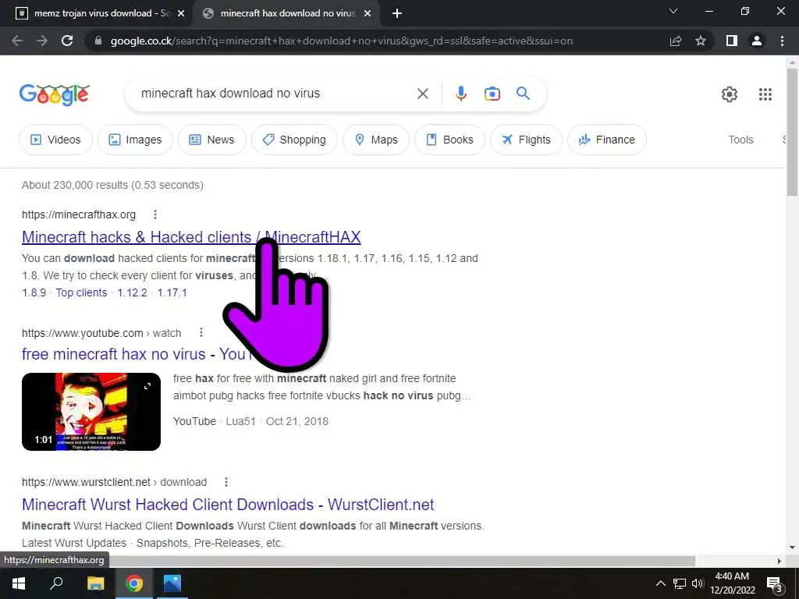
Task: Click the browser forward arrow
Action: 42,41
